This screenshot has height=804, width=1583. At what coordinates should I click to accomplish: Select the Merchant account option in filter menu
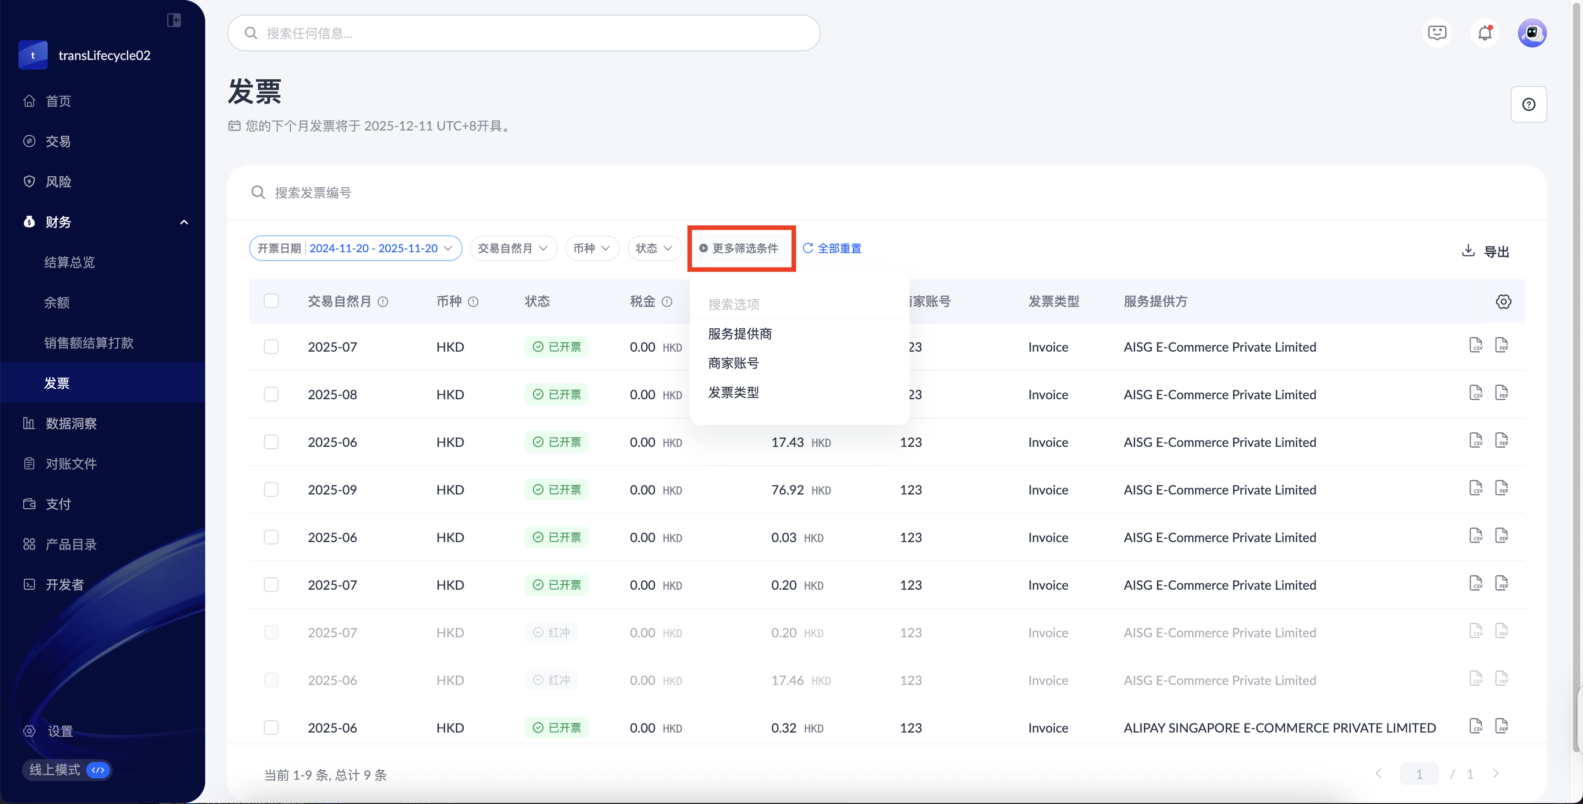733,363
